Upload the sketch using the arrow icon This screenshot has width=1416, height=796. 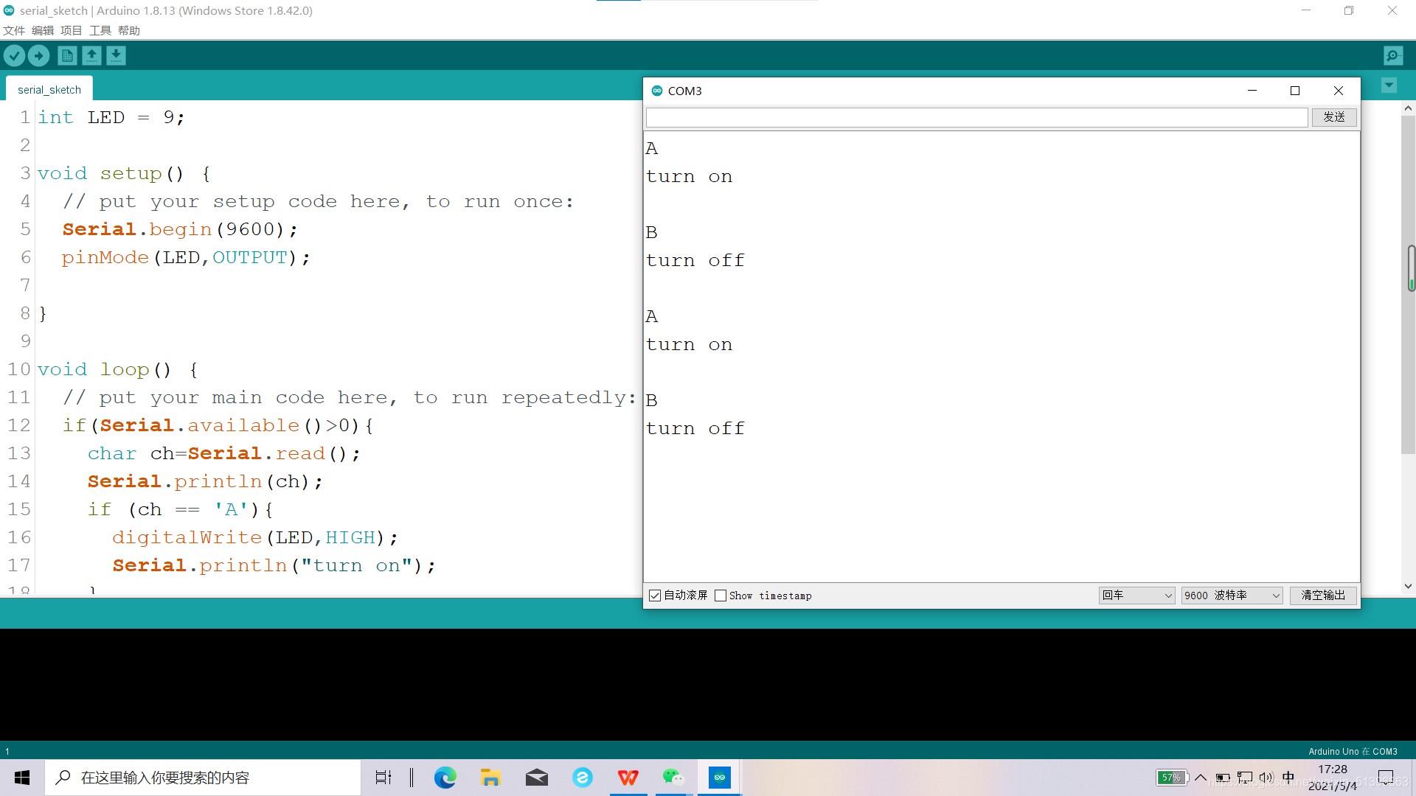point(38,55)
